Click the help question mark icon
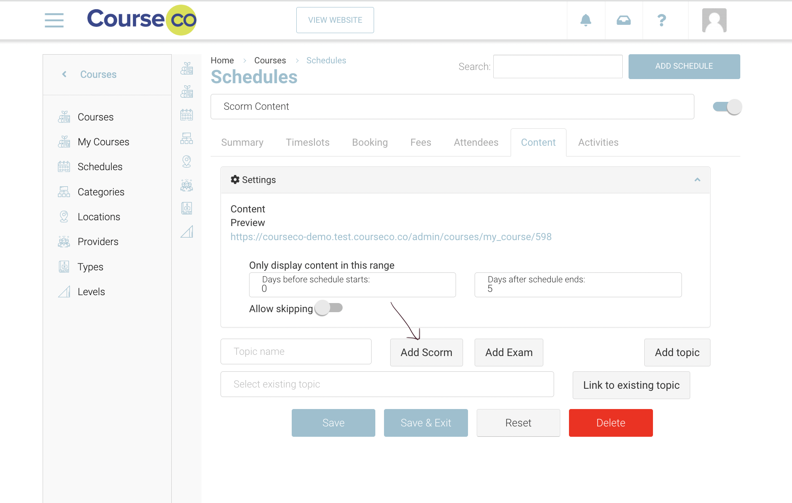This screenshot has width=792, height=503. tap(662, 20)
